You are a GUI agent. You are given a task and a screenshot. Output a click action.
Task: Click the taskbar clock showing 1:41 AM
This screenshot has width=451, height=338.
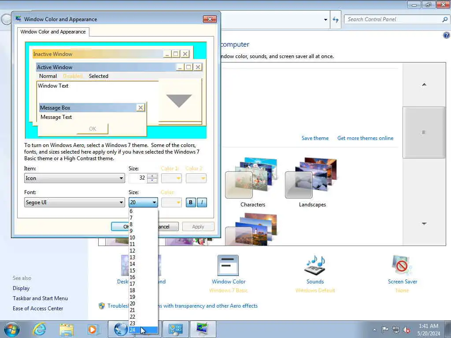point(429,330)
